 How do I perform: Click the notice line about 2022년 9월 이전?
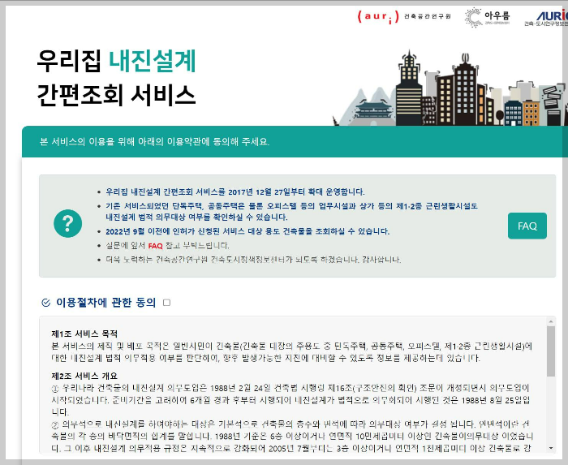[x=247, y=231]
